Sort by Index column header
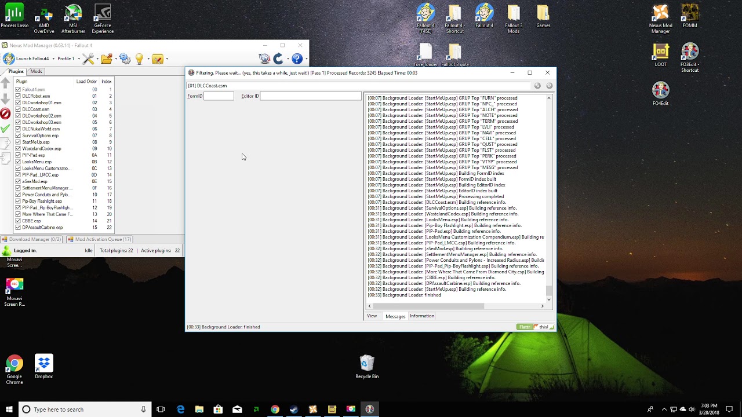This screenshot has width=742, height=417. (107, 82)
